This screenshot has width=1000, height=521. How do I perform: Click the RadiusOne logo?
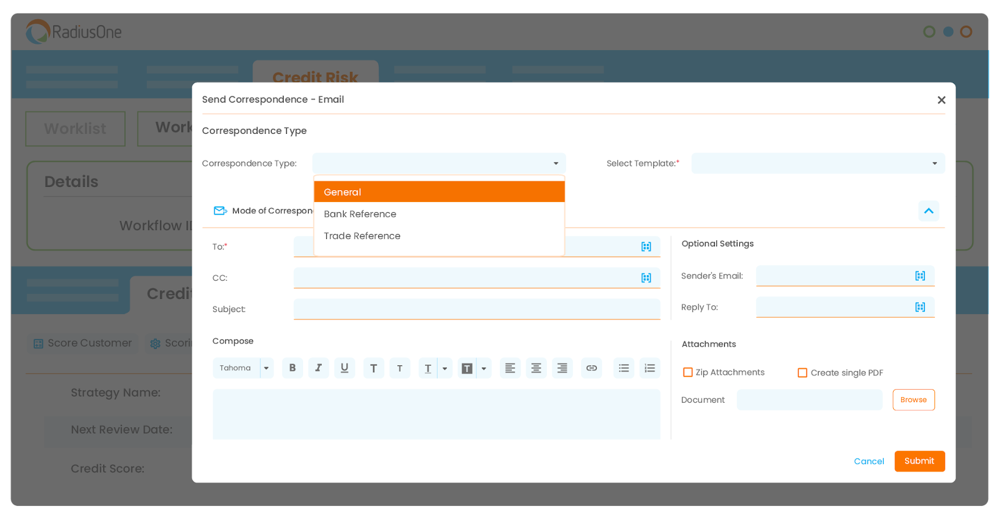74,32
